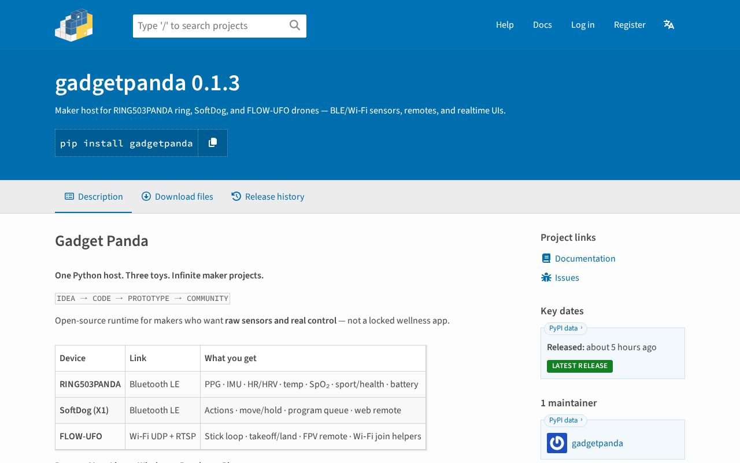The width and height of the screenshot is (740, 463).
Task: Click the 'Stick loop · takeoff/land' cell
Action: [x=313, y=436]
